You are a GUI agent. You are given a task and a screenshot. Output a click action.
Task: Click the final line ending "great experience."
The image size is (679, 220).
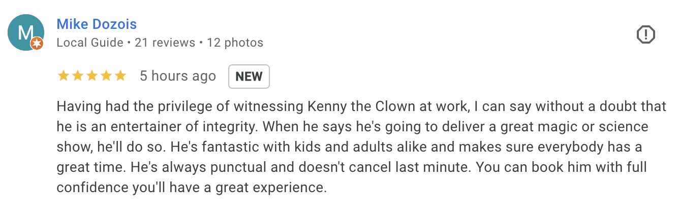(x=191, y=187)
